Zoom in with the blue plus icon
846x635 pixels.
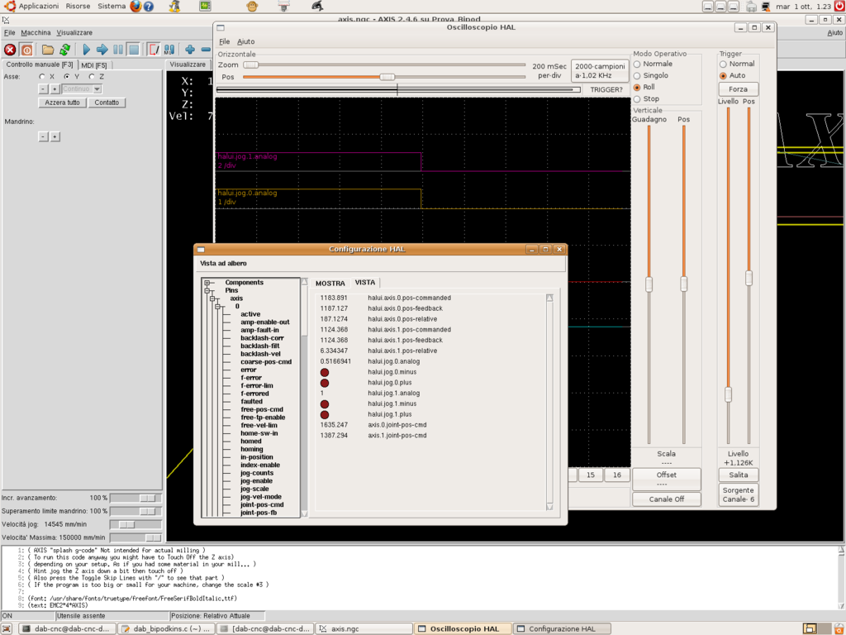(x=190, y=50)
